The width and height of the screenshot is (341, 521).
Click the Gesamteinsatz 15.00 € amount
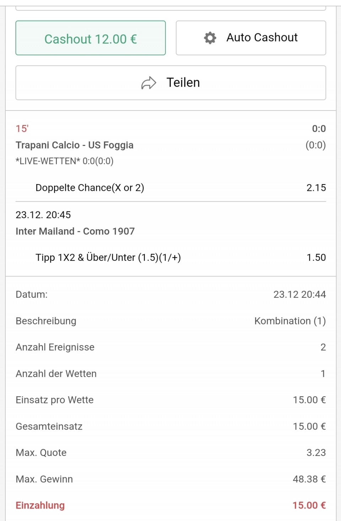point(309,426)
